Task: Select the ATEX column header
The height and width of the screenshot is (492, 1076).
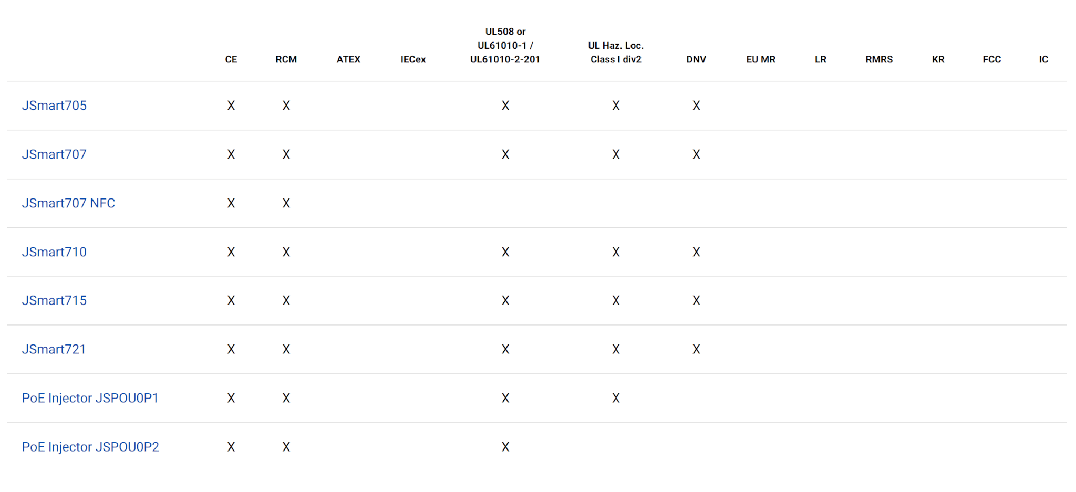Action: point(348,59)
